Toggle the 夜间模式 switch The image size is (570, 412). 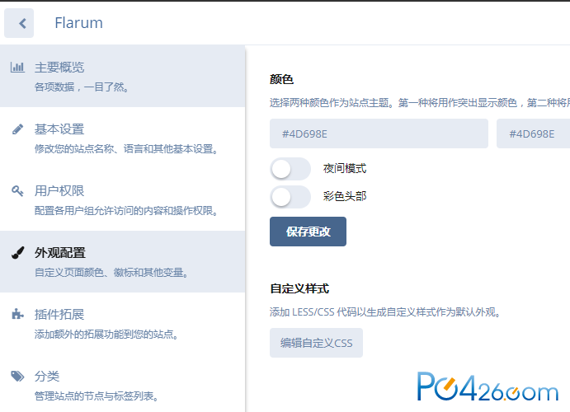pyautogui.click(x=290, y=169)
